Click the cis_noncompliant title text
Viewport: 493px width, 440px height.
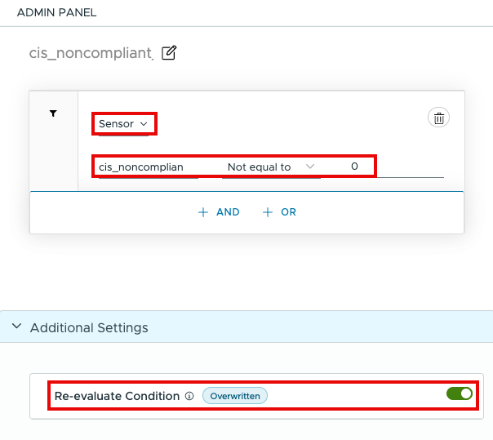(x=91, y=53)
